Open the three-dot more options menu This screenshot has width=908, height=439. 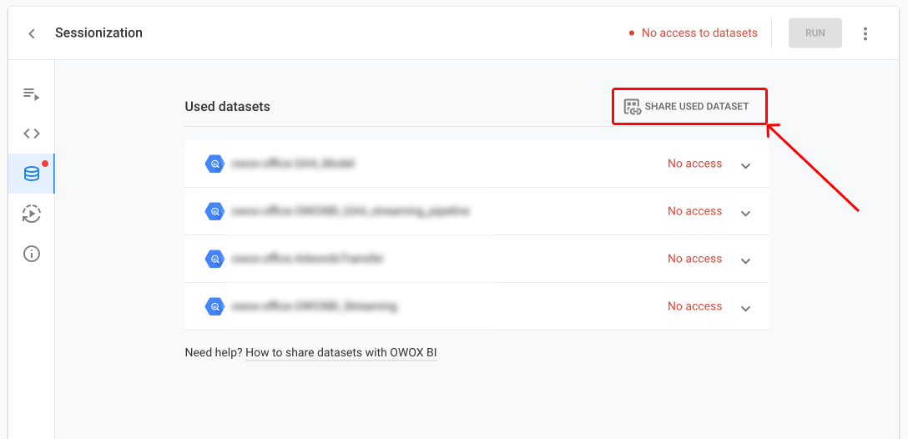coord(865,33)
